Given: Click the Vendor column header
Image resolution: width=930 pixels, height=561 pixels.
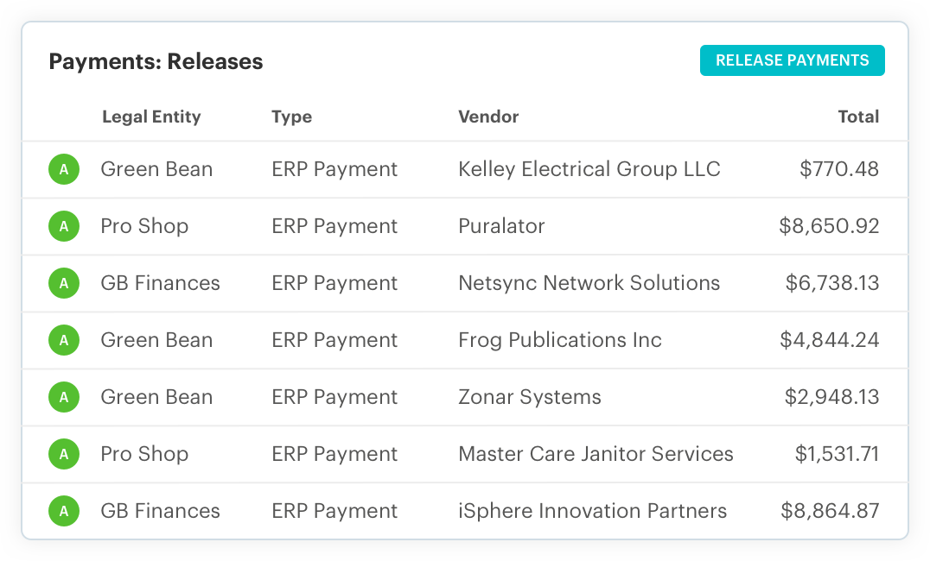Looking at the screenshot, I should (488, 117).
